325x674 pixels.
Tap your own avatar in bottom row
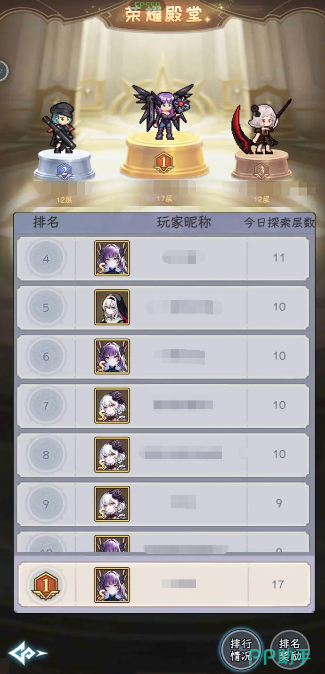[x=112, y=585]
